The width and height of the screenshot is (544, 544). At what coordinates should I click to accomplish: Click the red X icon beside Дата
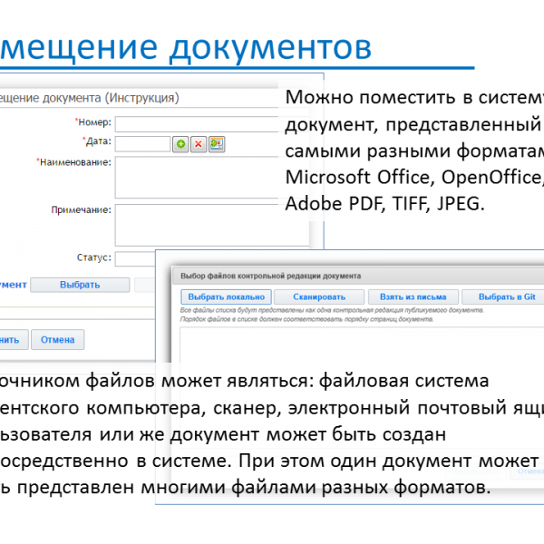click(199, 143)
